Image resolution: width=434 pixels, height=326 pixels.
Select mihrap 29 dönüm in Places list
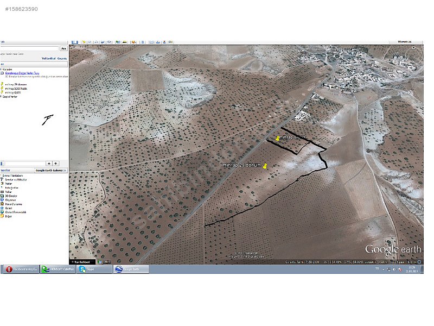[16, 84]
